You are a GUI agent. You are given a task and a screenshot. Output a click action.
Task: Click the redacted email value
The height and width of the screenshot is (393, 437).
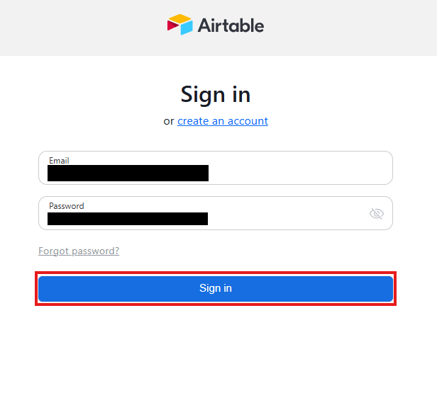point(128,173)
